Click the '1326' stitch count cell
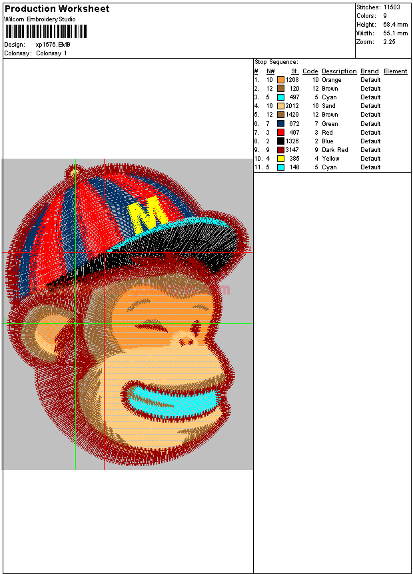Screen dimensions: 413x574 pos(292,141)
